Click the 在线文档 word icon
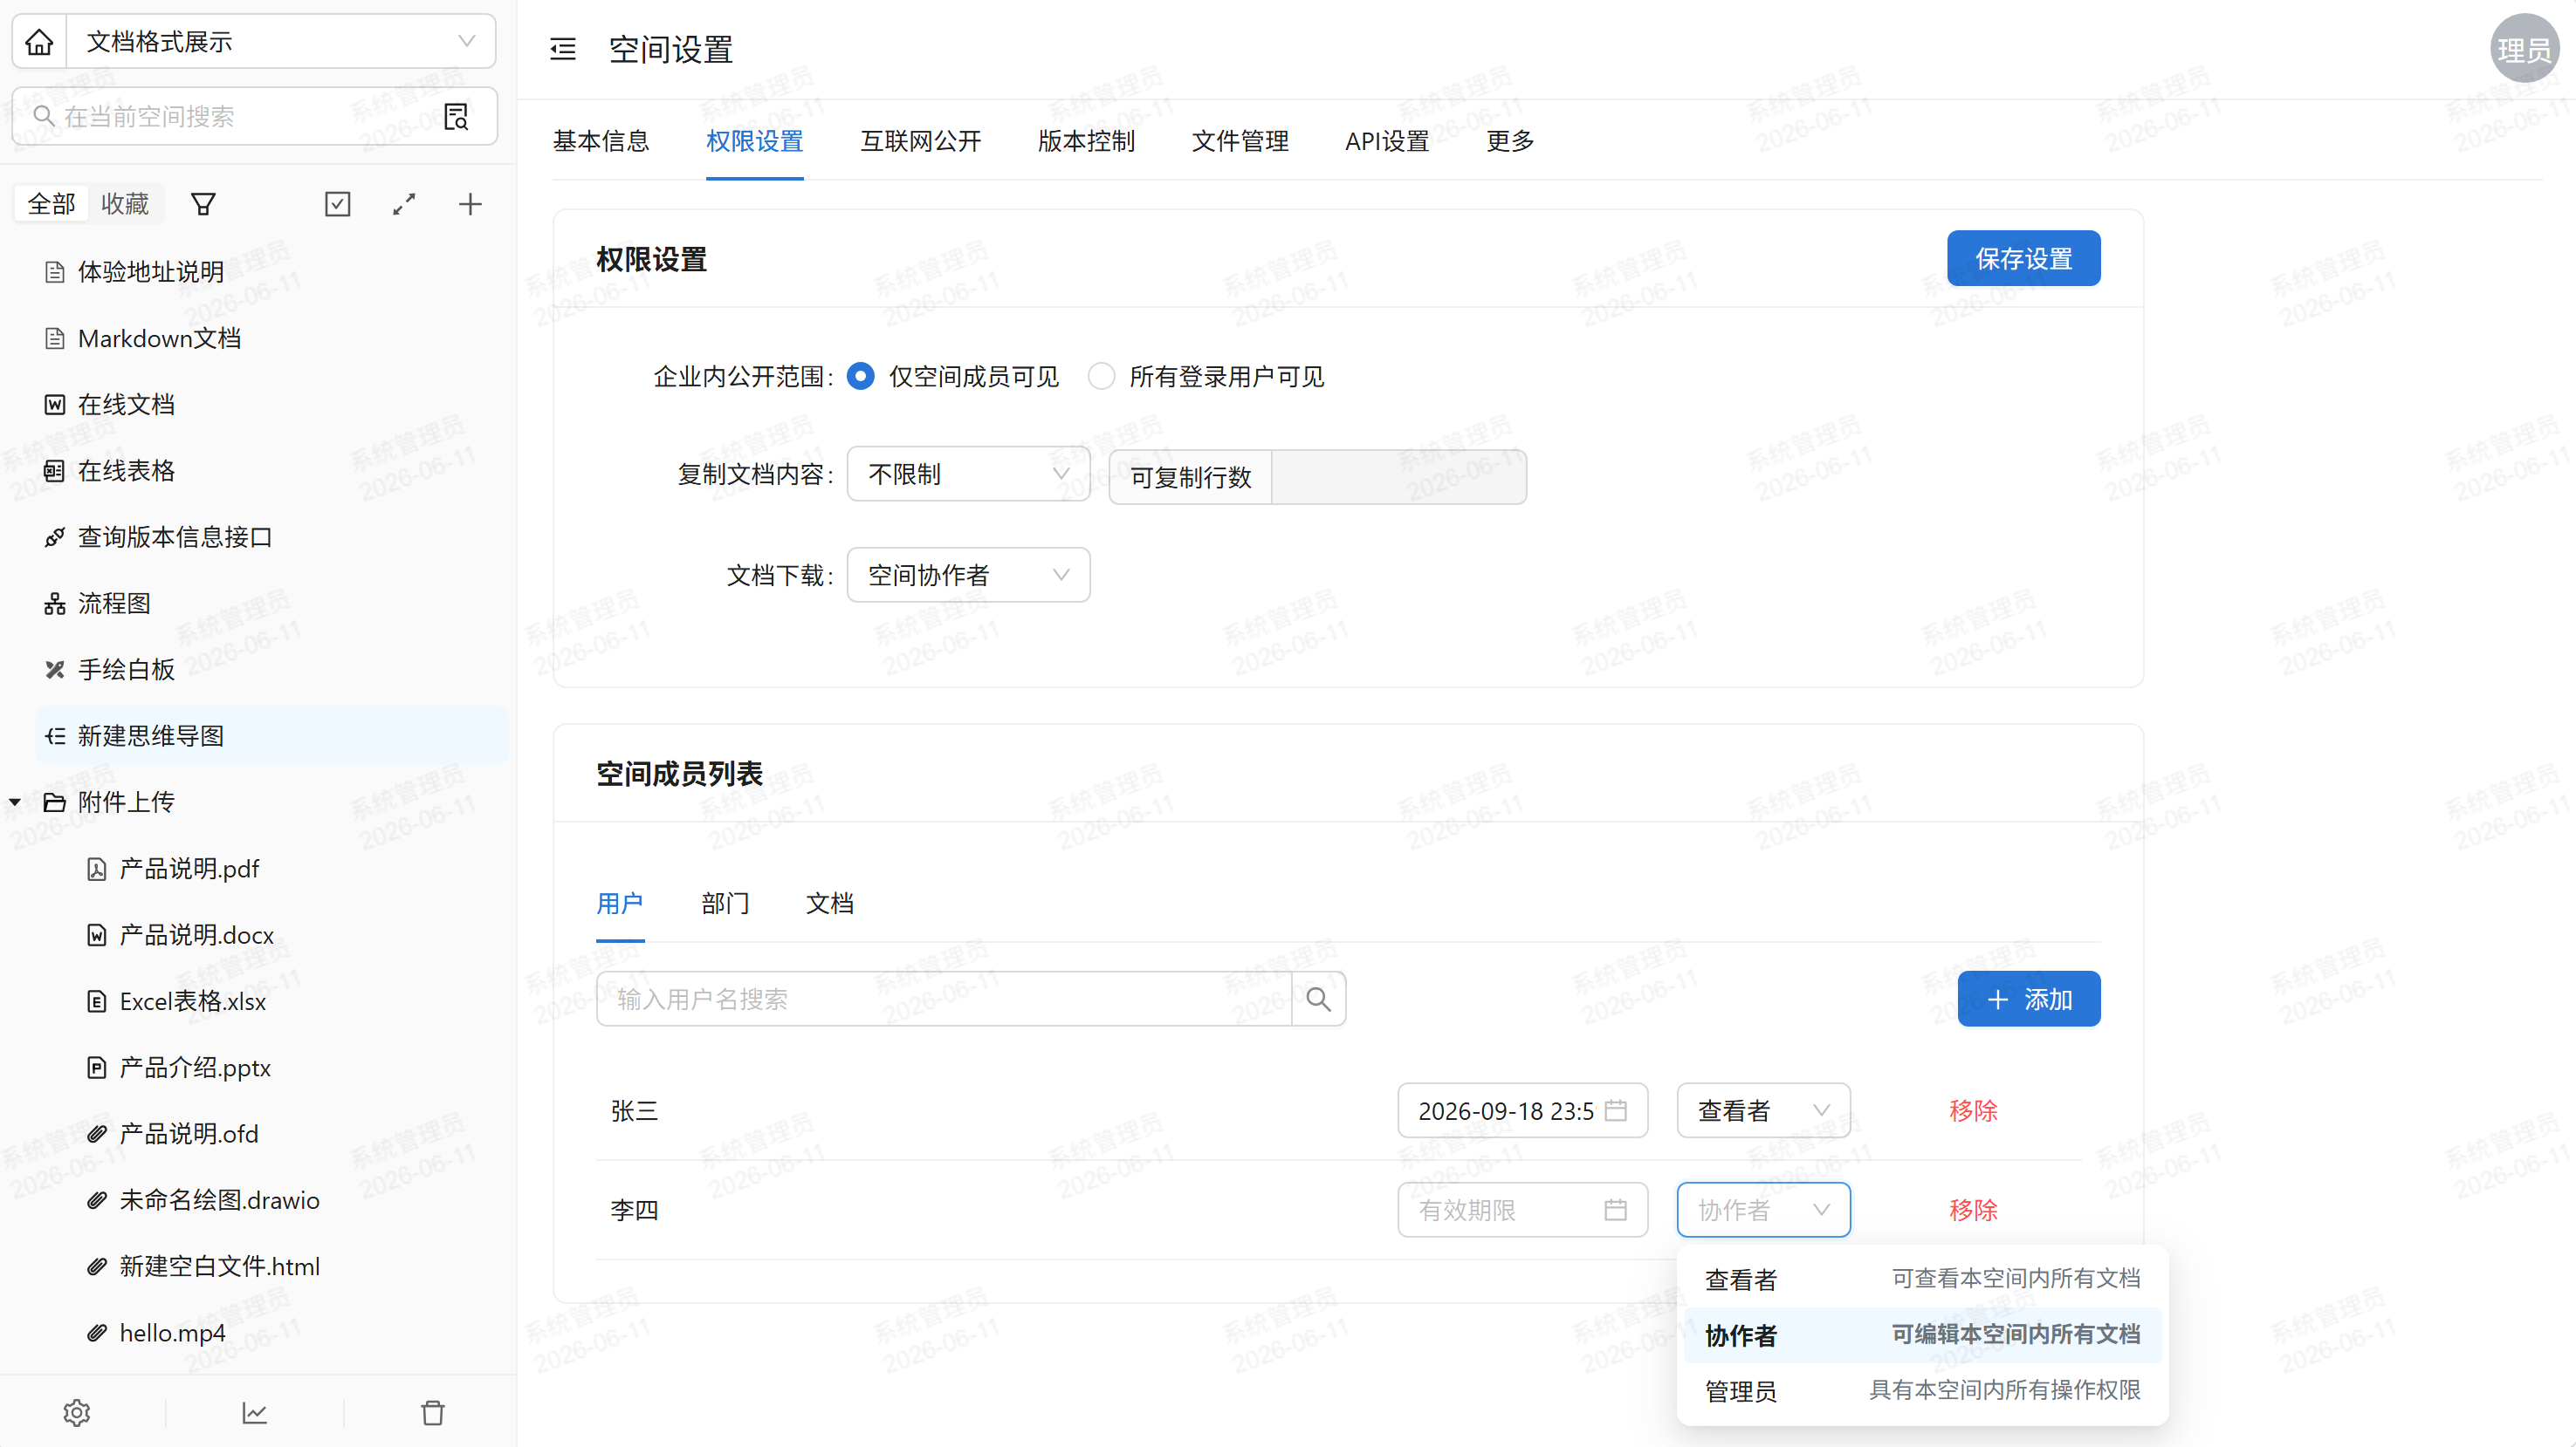This screenshot has width=2576, height=1447. tap(55, 405)
